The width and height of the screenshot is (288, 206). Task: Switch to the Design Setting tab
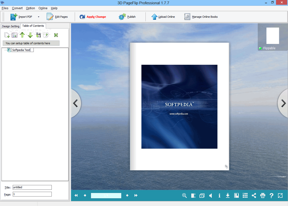[11, 26]
